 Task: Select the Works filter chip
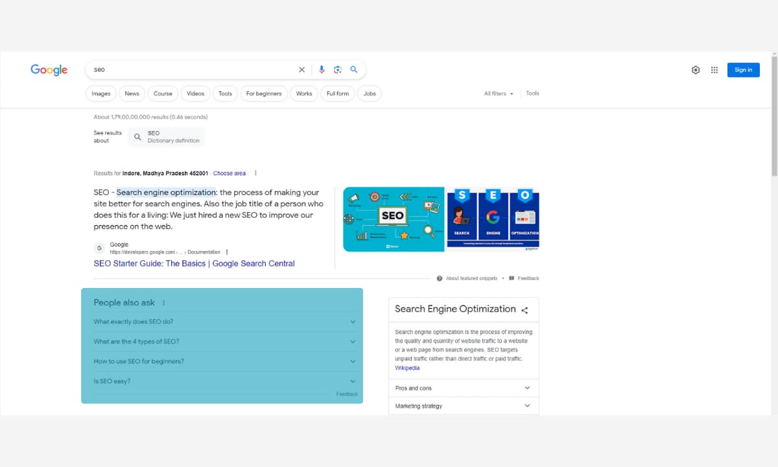point(304,93)
